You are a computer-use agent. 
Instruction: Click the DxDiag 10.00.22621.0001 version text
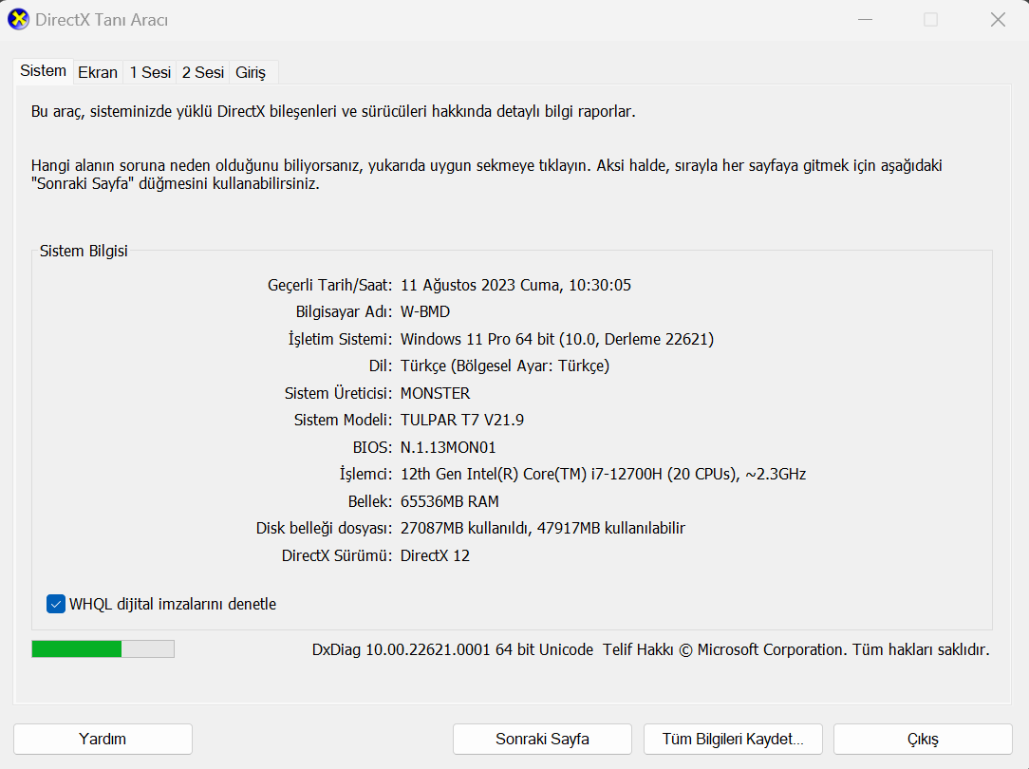[x=452, y=649]
